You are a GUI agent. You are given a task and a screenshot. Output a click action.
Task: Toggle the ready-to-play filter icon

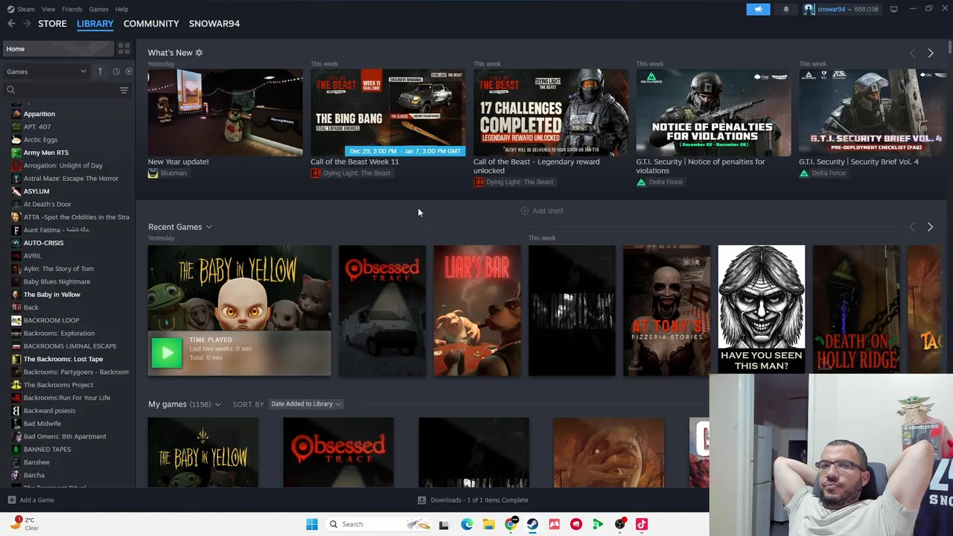click(129, 71)
